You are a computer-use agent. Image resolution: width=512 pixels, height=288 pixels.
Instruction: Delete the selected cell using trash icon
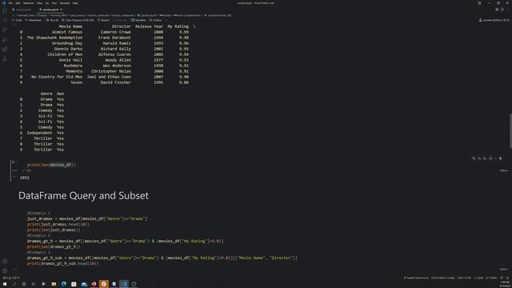click(x=501, y=158)
